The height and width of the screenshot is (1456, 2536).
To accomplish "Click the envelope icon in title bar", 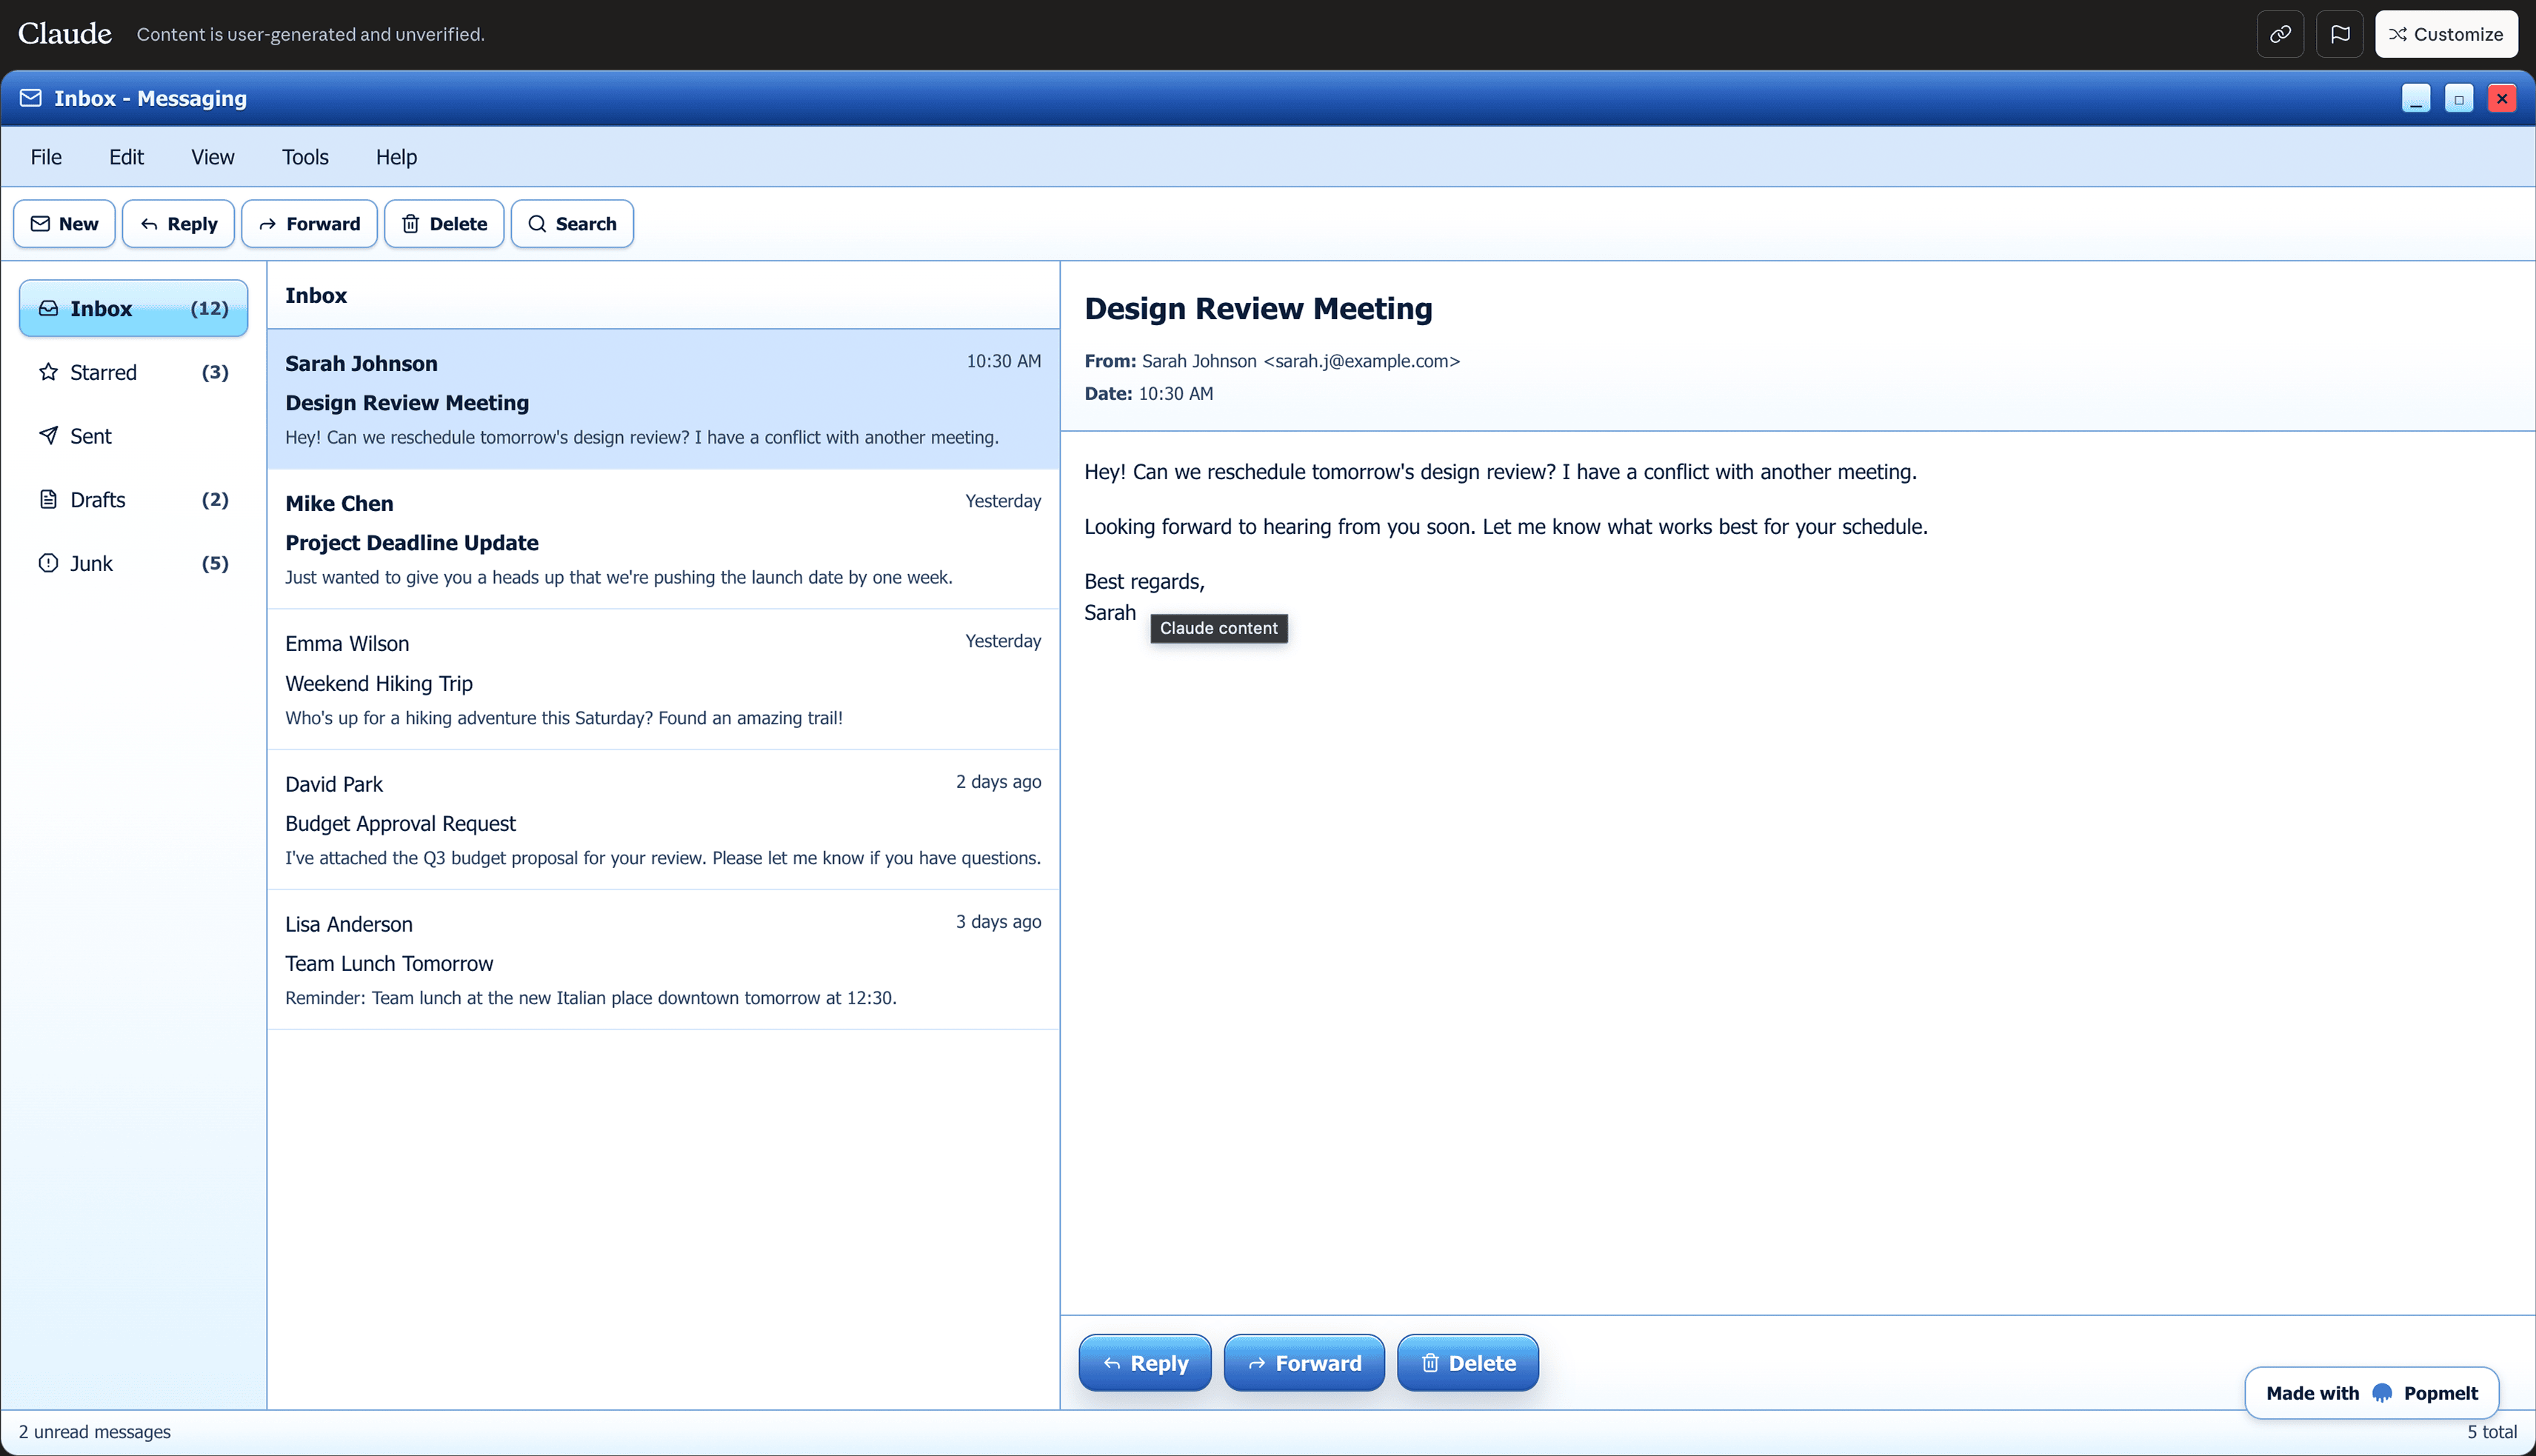I will tap(31, 98).
